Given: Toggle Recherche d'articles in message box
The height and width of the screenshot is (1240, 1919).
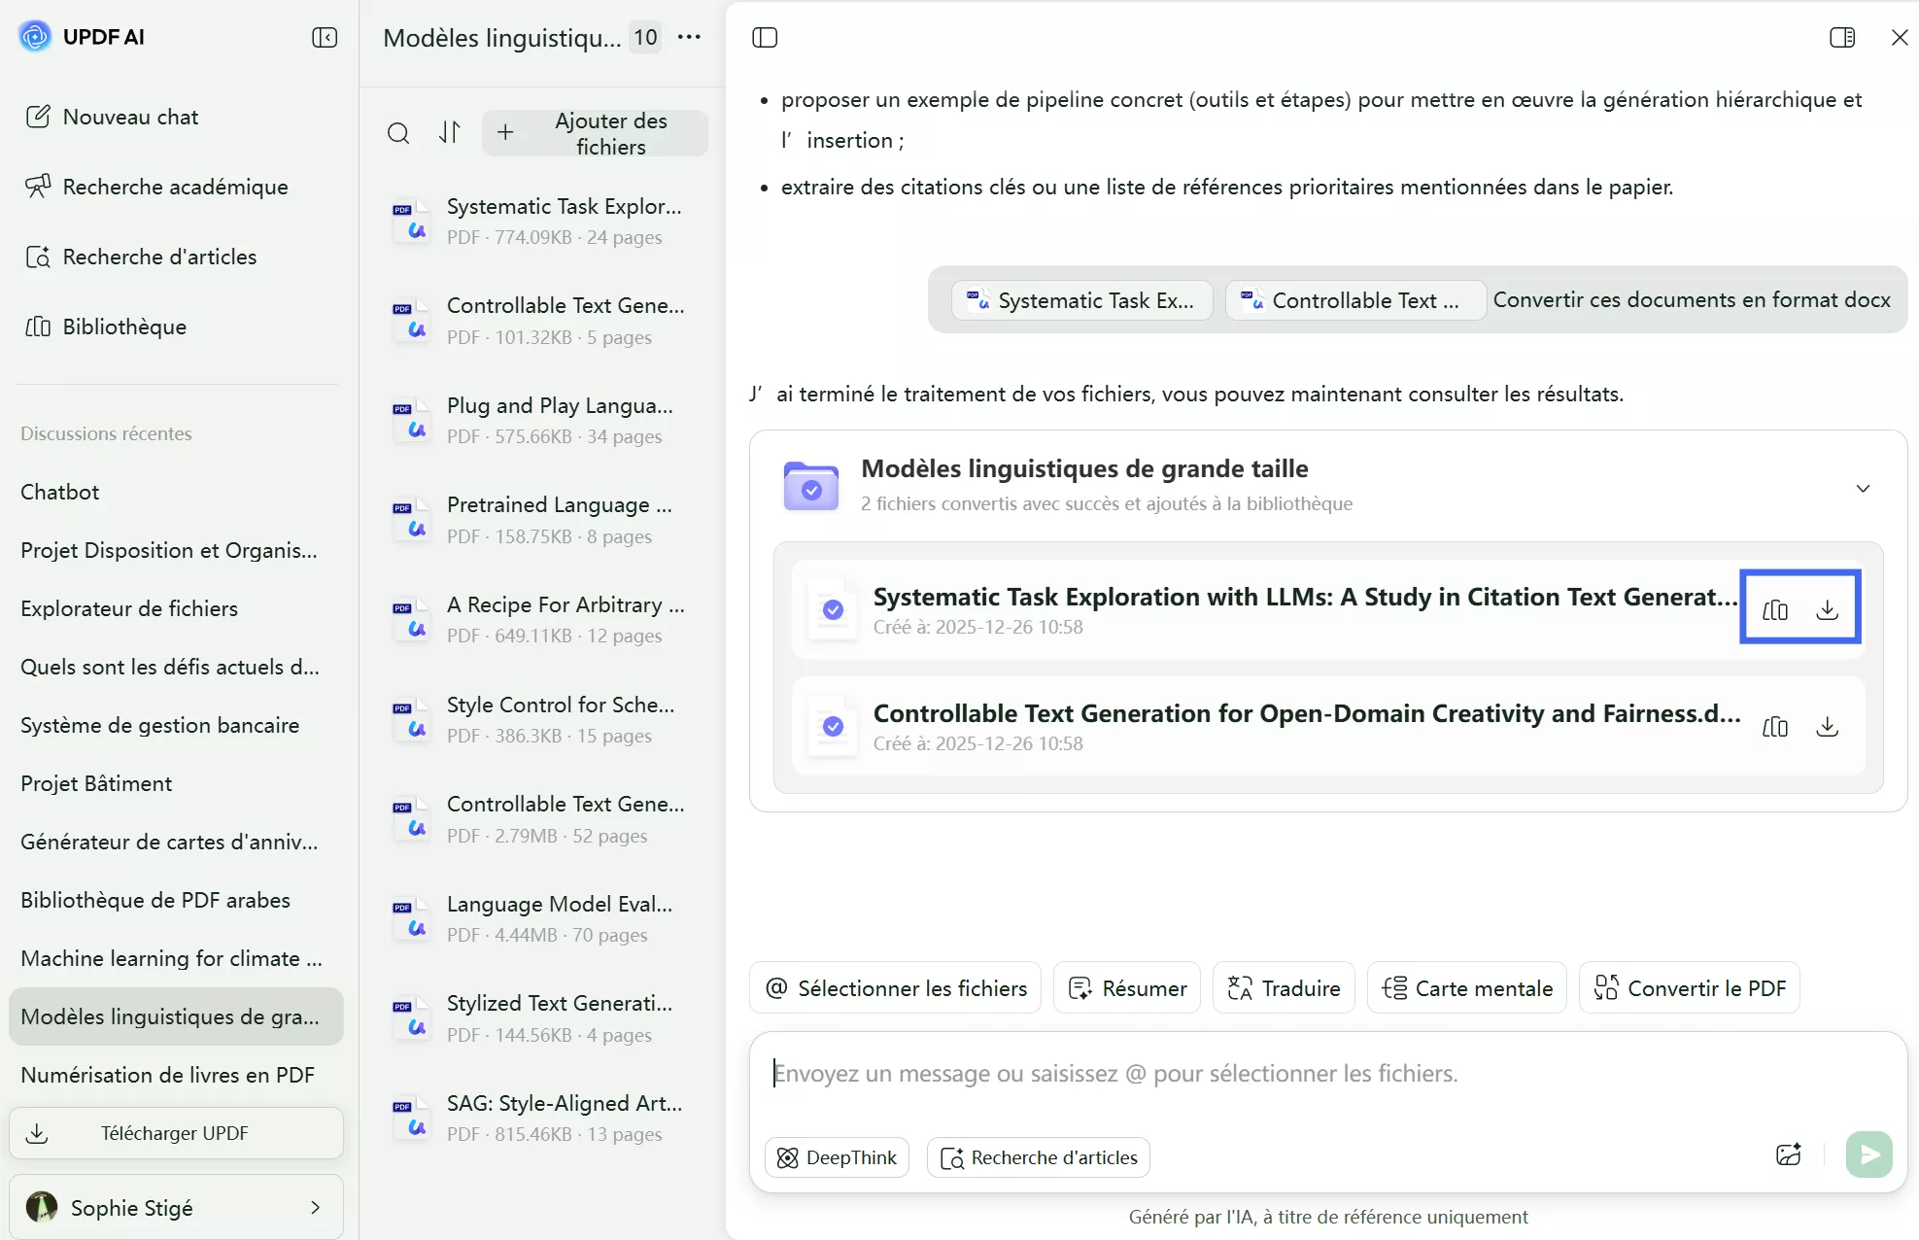Looking at the screenshot, I should coord(1038,1157).
